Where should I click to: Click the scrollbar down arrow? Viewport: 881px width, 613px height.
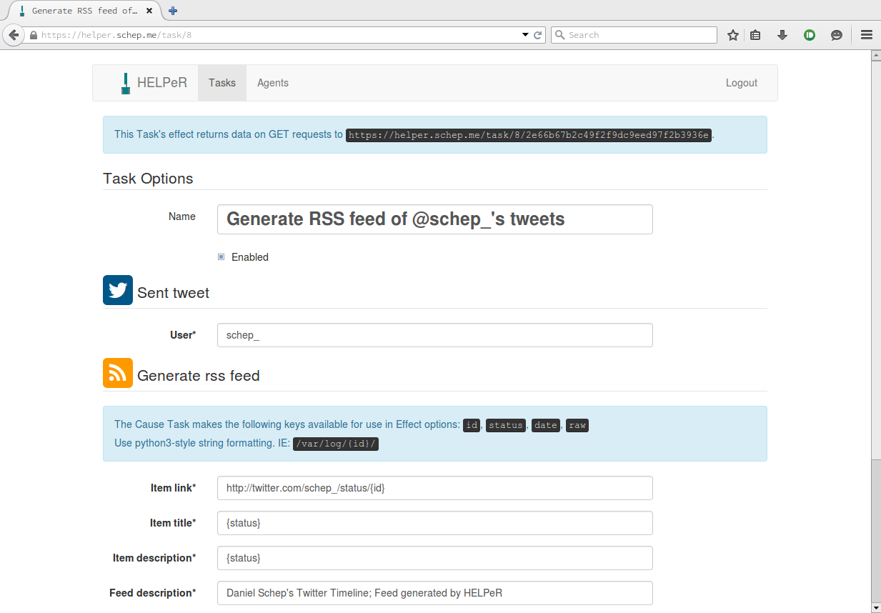875,607
